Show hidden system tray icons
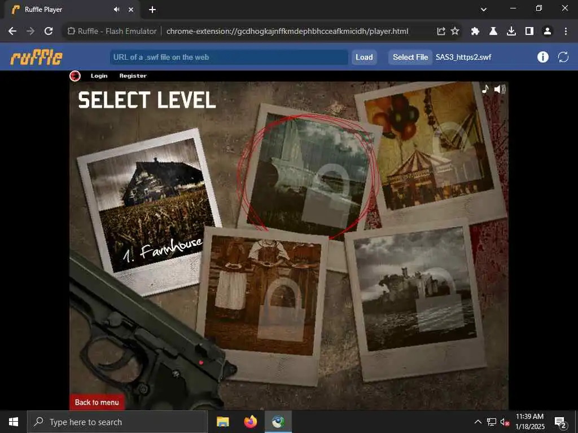Image resolution: width=578 pixels, height=433 pixels. (x=478, y=422)
